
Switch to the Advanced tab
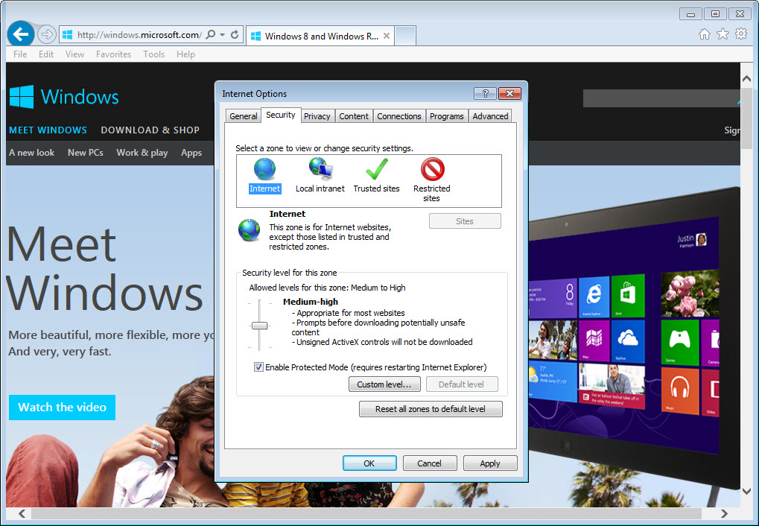pos(490,116)
